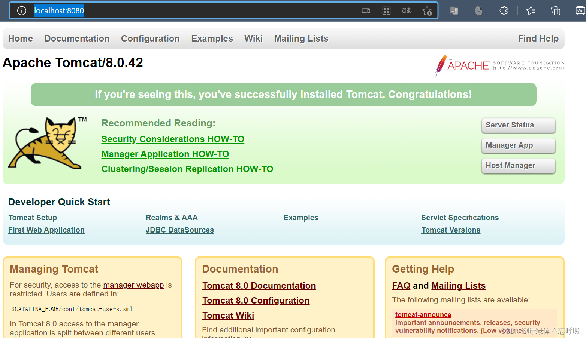The height and width of the screenshot is (338, 586).
Task: Open the QR code generator icon
Action: point(386,11)
